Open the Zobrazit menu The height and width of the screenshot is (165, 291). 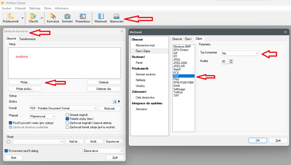click(20, 8)
